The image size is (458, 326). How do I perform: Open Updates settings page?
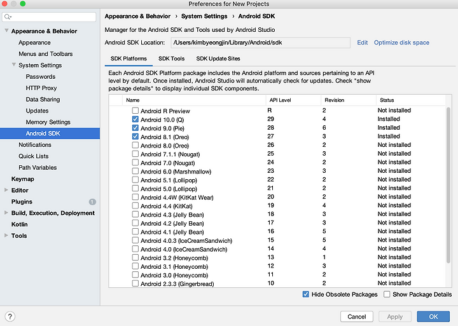pyautogui.click(x=37, y=111)
